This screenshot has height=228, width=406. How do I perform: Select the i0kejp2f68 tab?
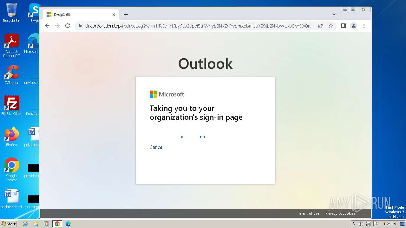(x=81, y=15)
